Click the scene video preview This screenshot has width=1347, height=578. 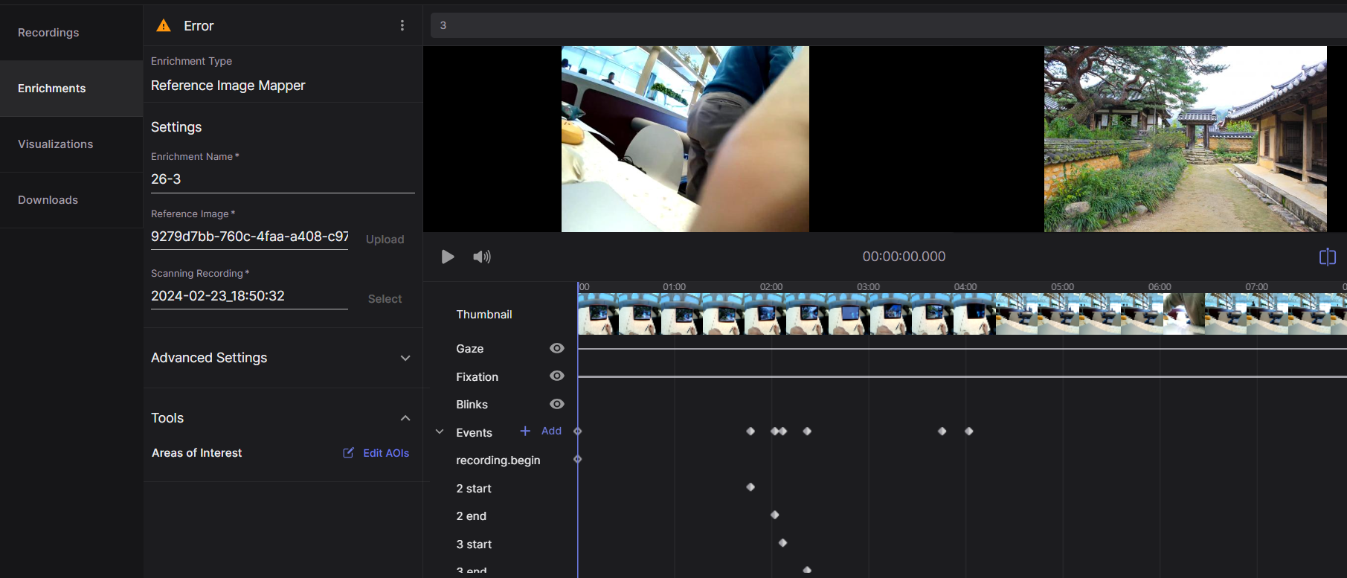(x=685, y=139)
